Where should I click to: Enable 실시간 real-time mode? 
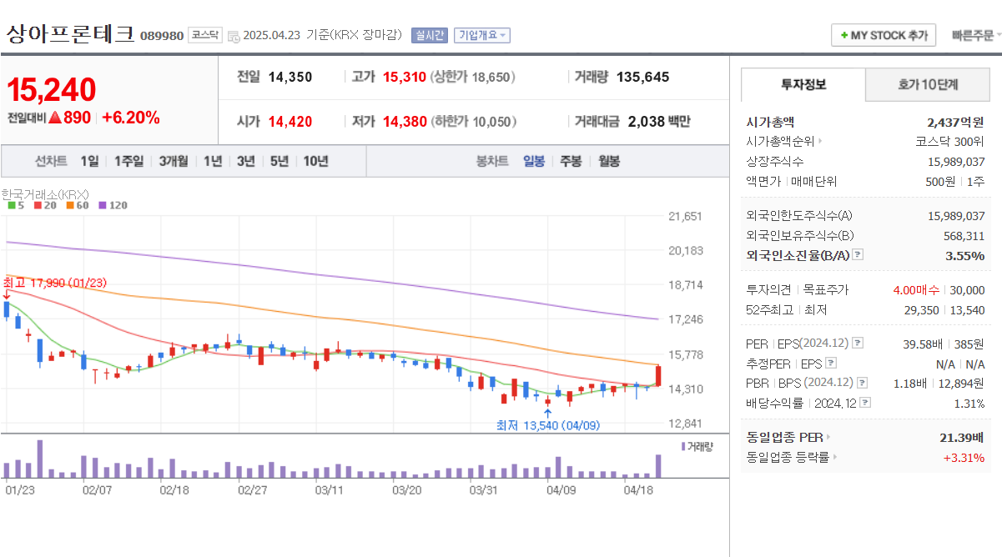tap(428, 33)
